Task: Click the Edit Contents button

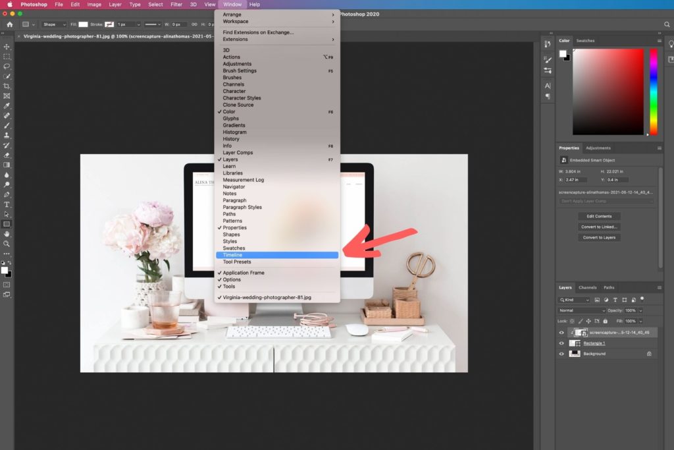Action: coord(599,215)
